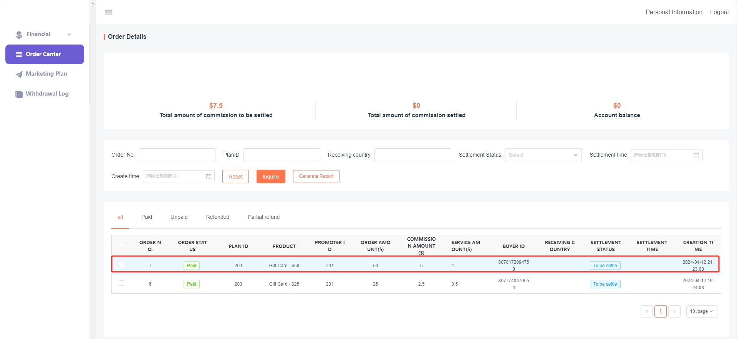Switch to the Refunded tab
Viewport: 737px width, 339px height.
coord(217,217)
